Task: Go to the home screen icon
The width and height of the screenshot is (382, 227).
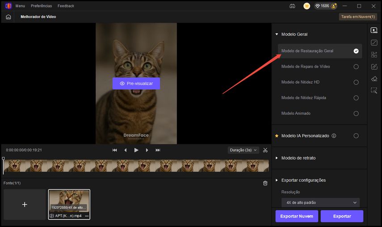Action: [x=8, y=17]
